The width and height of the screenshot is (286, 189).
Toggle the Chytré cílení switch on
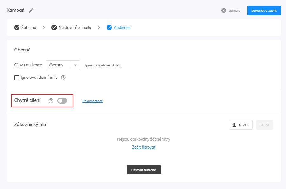[62, 101]
